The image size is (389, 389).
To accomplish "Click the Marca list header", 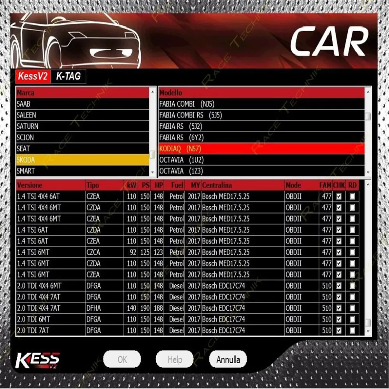I will pyautogui.click(x=82, y=93).
